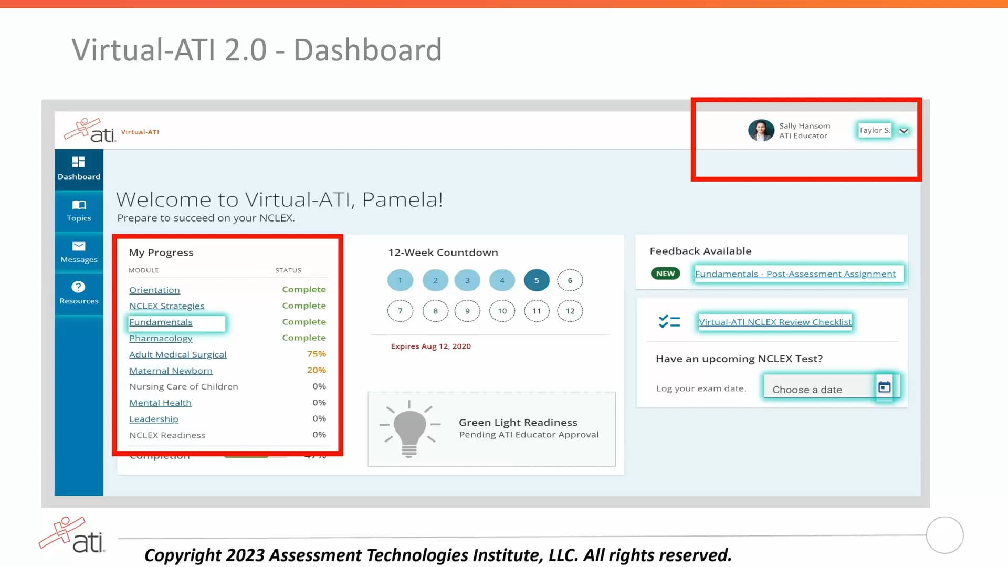Screen dimensions: 1008x567
Task: Click the ATI logo in the header
Action: (87, 130)
